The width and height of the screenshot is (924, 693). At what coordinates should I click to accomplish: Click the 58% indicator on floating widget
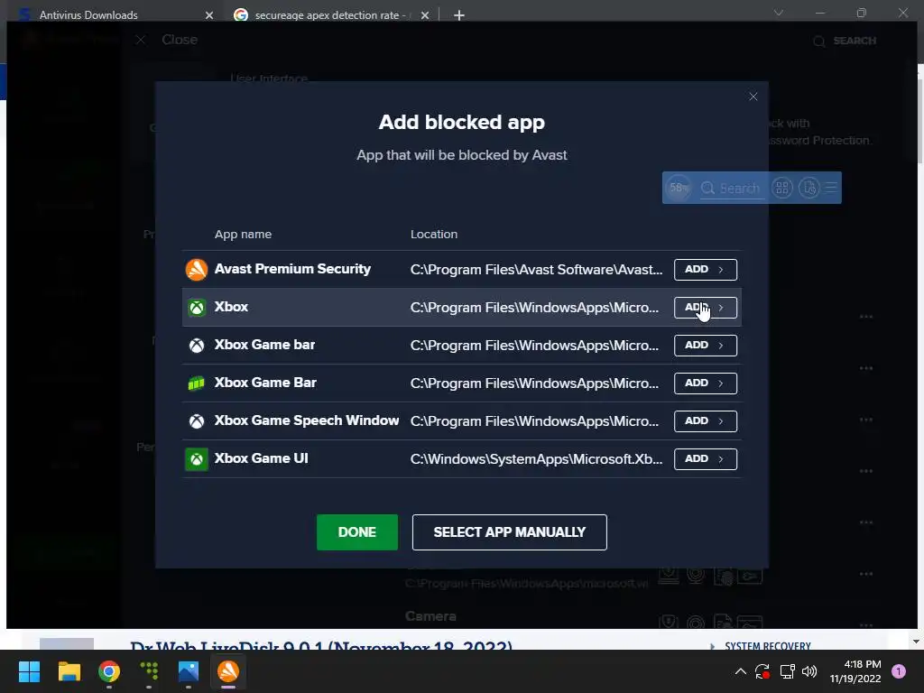point(679,188)
